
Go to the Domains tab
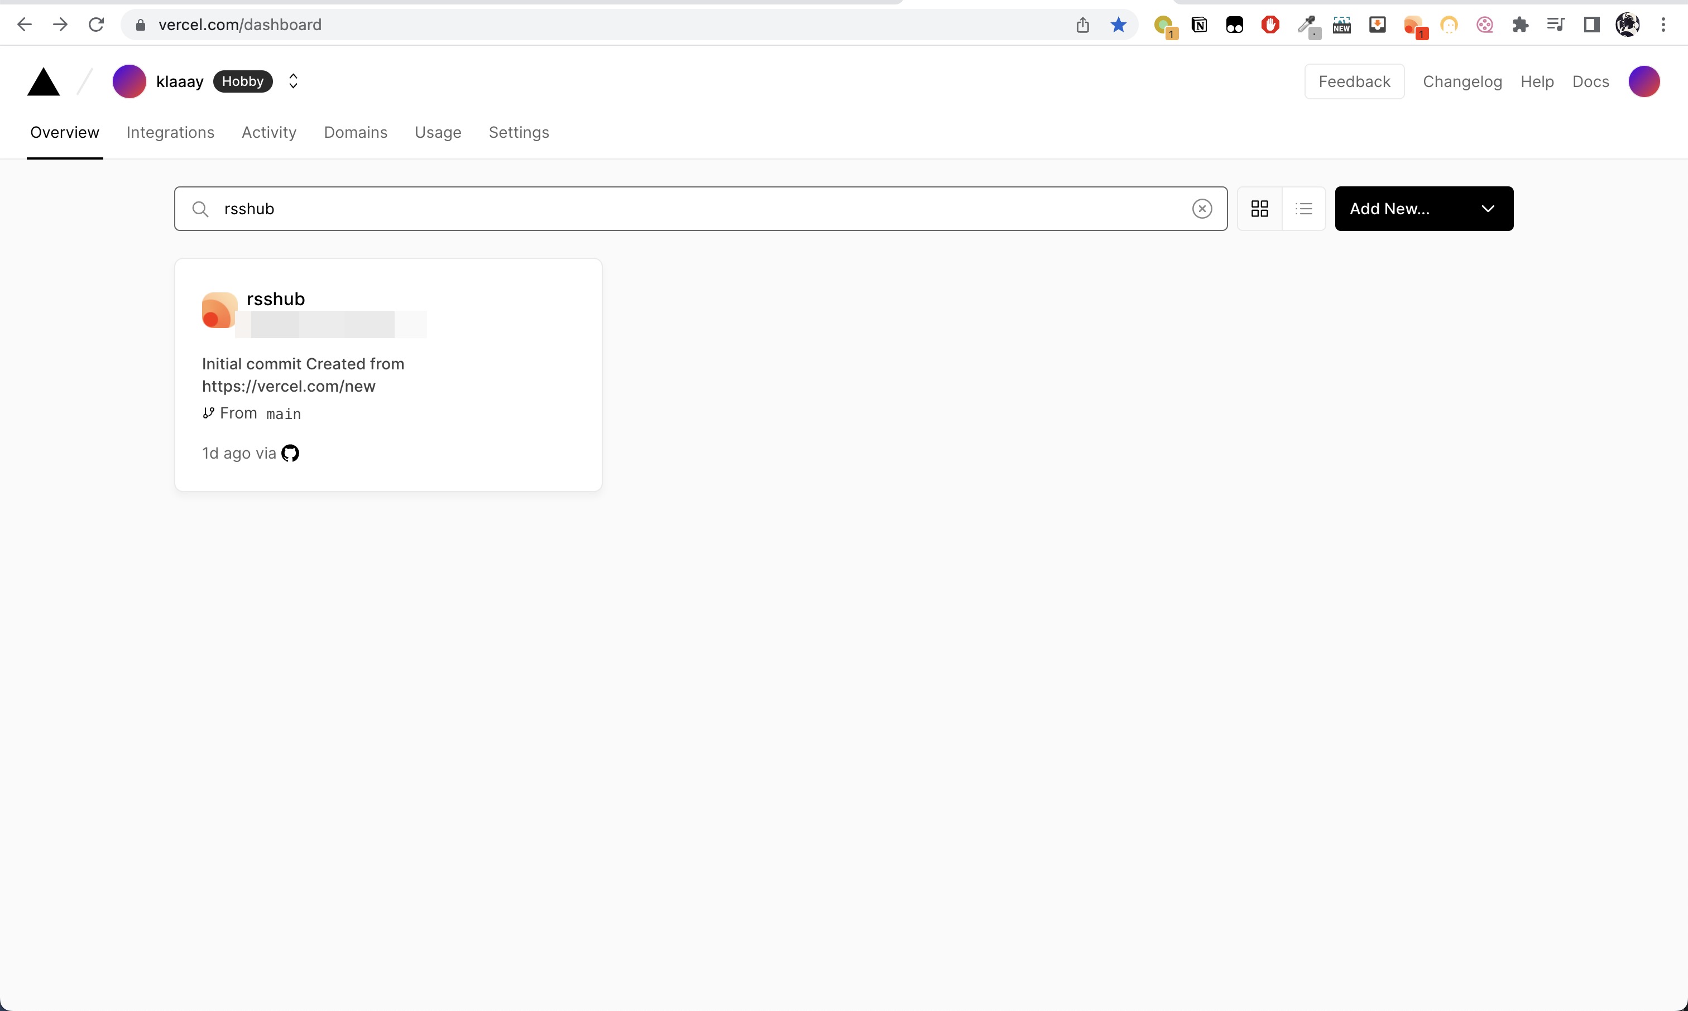(355, 132)
